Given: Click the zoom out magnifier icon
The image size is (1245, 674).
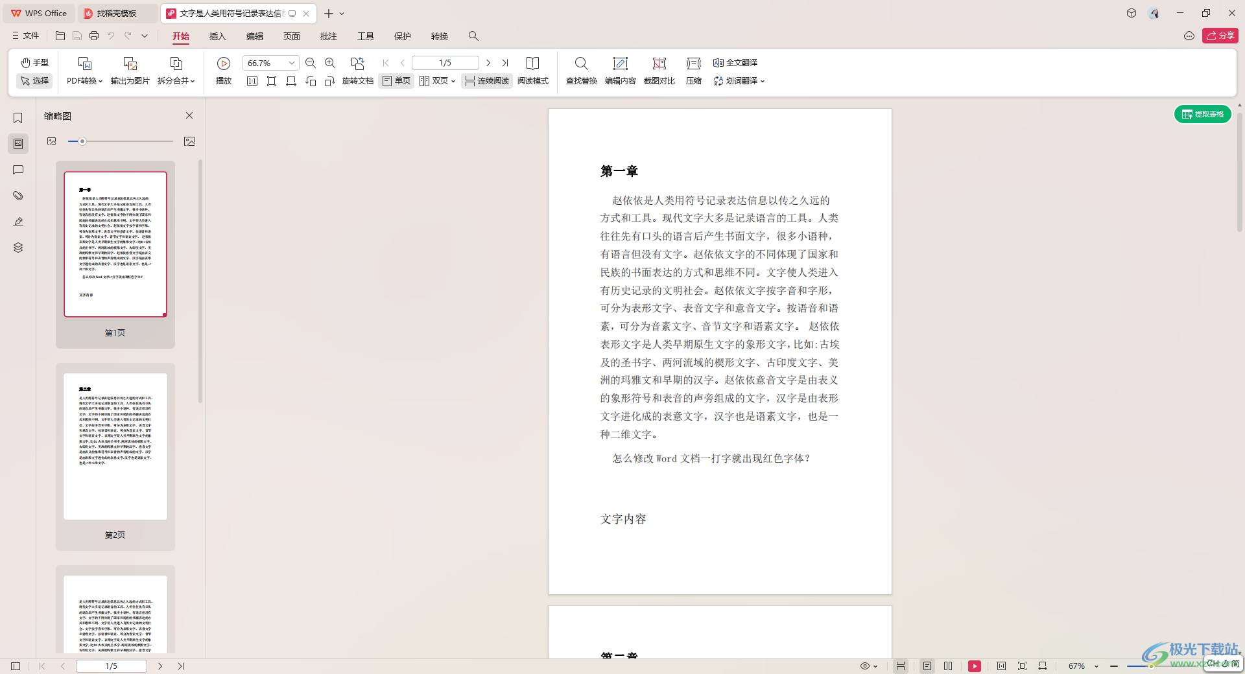Looking at the screenshot, I should 311,63.
